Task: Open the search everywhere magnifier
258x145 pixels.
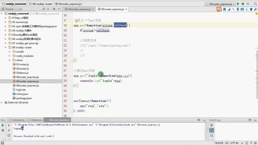Action: coord(255,4)
